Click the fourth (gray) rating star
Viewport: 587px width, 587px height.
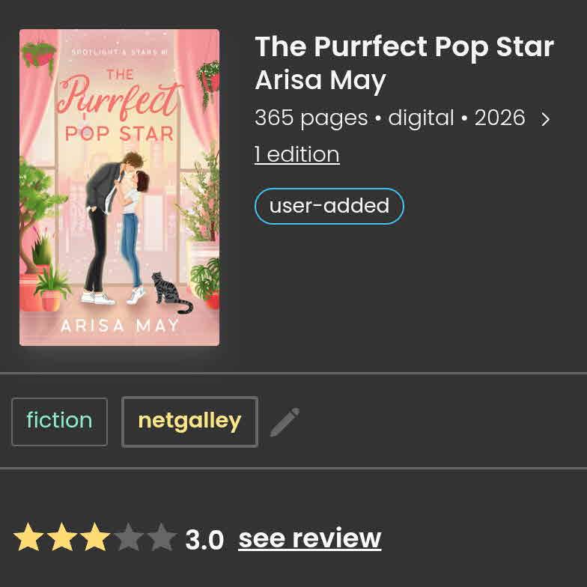pos(129,538)
